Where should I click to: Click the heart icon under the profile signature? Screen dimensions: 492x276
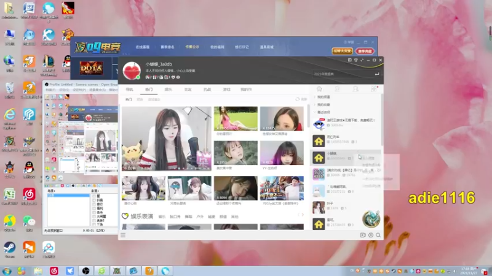[173, 77]
